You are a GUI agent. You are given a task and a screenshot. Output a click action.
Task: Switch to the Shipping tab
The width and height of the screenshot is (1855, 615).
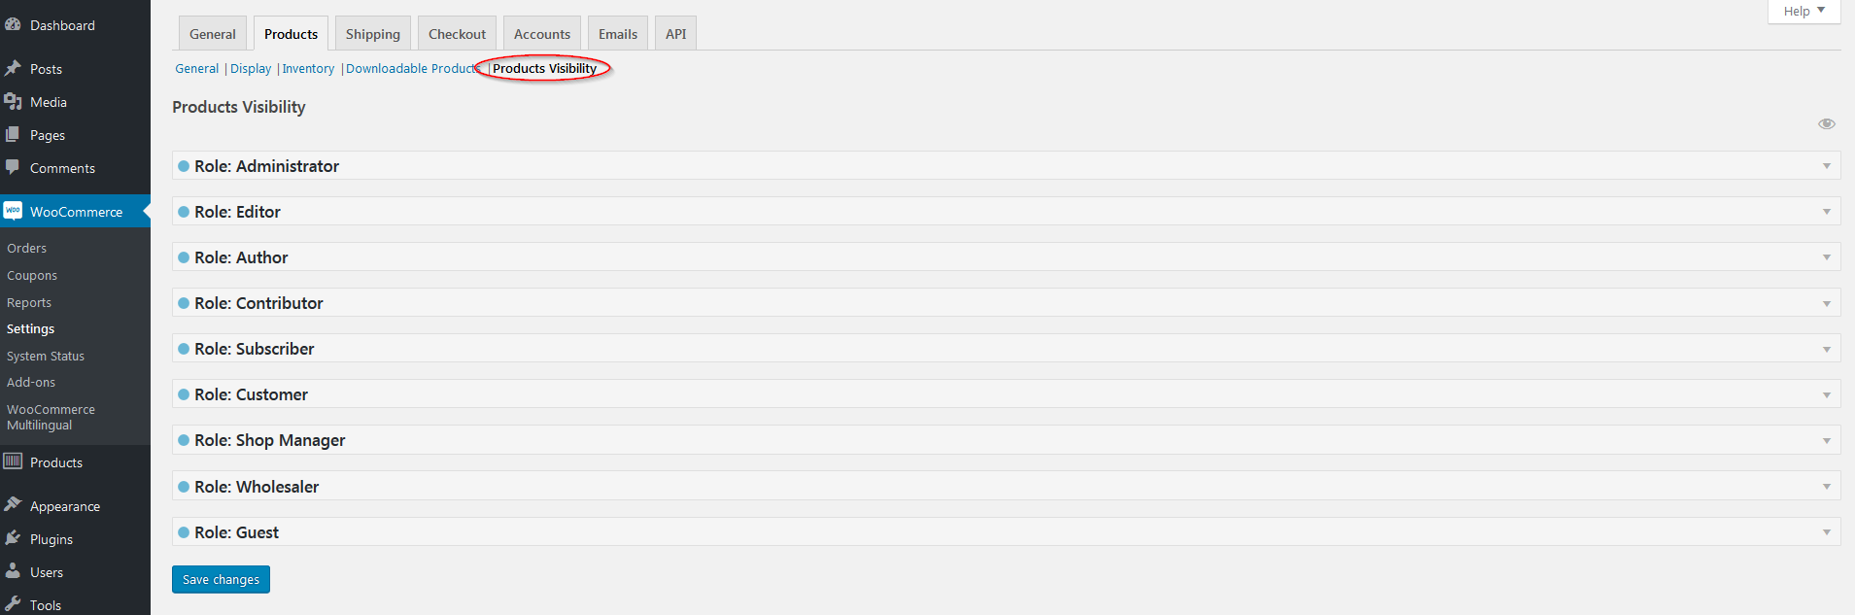tap(372, 34)
